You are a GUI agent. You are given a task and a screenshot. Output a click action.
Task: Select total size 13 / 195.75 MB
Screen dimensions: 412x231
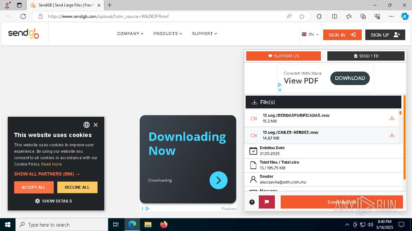point(273,168)
